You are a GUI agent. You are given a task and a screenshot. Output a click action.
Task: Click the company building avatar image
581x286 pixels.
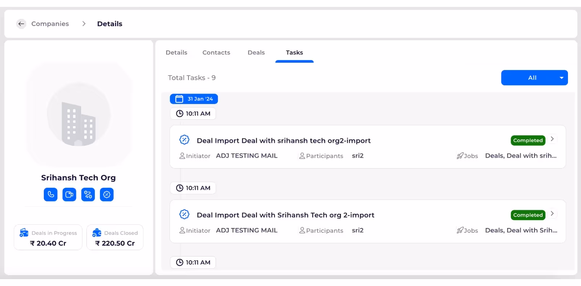point(79,115)
